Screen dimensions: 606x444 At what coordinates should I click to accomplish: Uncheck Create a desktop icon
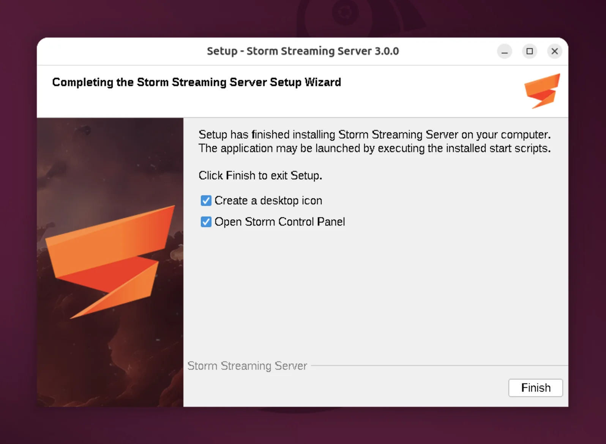[206, 201]
